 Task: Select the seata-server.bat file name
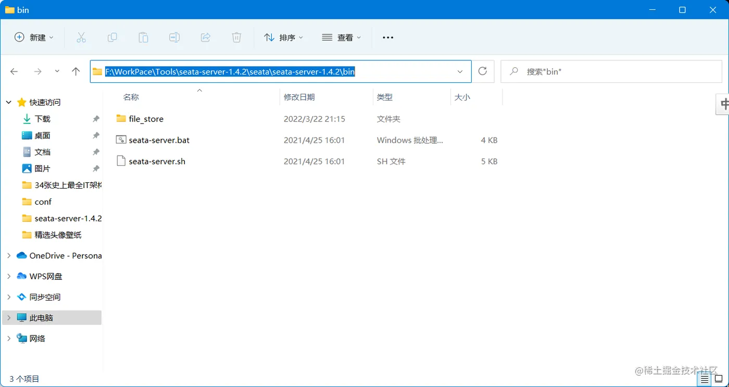(159, 140)
